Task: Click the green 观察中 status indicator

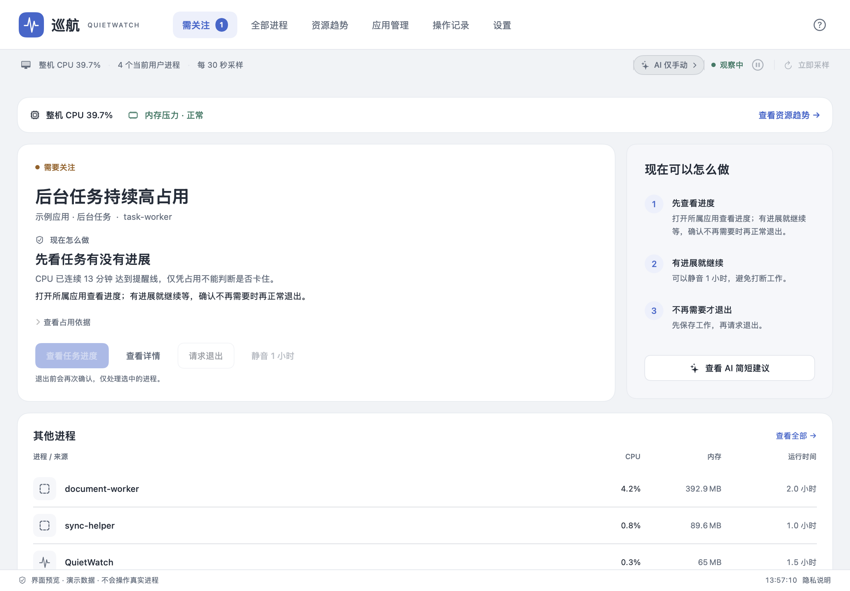Action: (x=727, y=65)
